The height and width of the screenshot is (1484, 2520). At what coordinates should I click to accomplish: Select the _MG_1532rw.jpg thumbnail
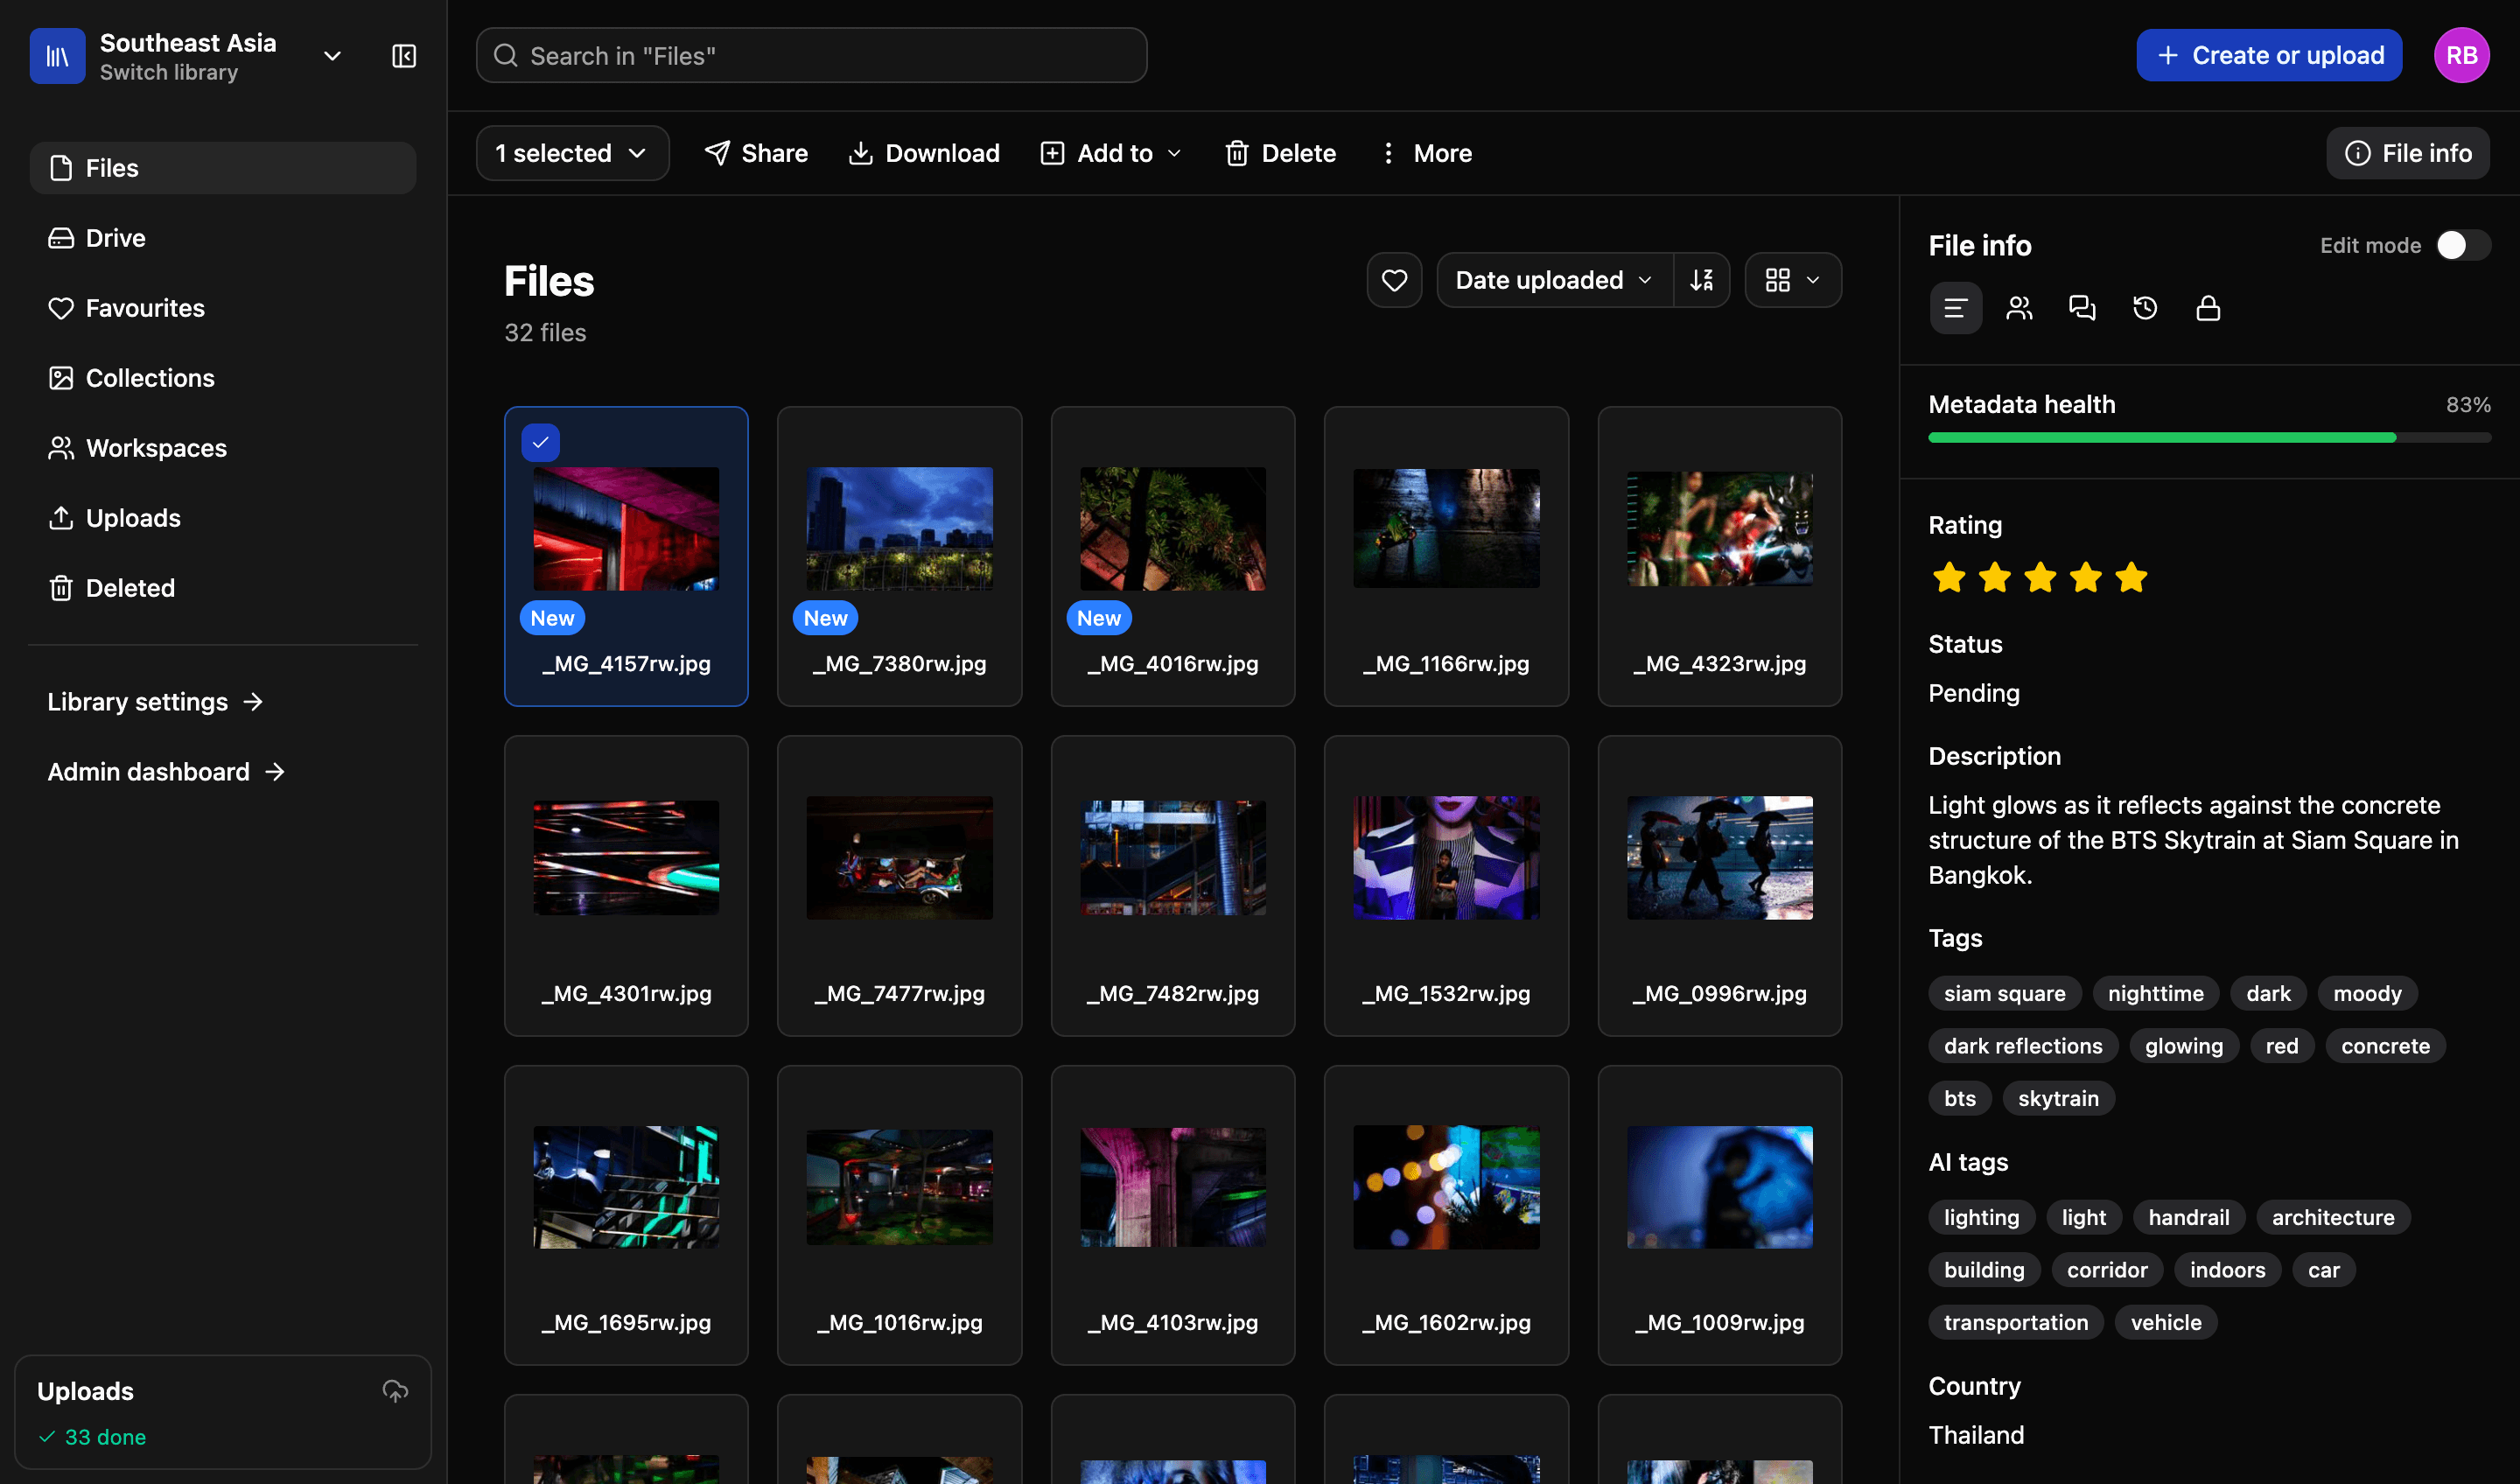click(x=1446, y=857)
